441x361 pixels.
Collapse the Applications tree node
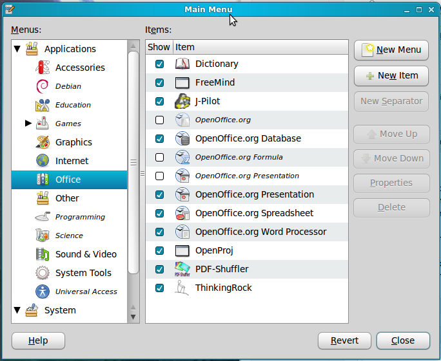pyautogui.click(x=17, y=49)
